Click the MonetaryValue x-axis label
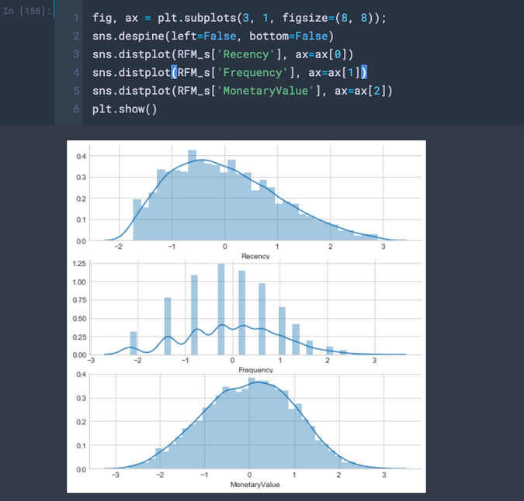Image resolution: width=524 pixels, height=501 pixels. (x=255, y=485)
